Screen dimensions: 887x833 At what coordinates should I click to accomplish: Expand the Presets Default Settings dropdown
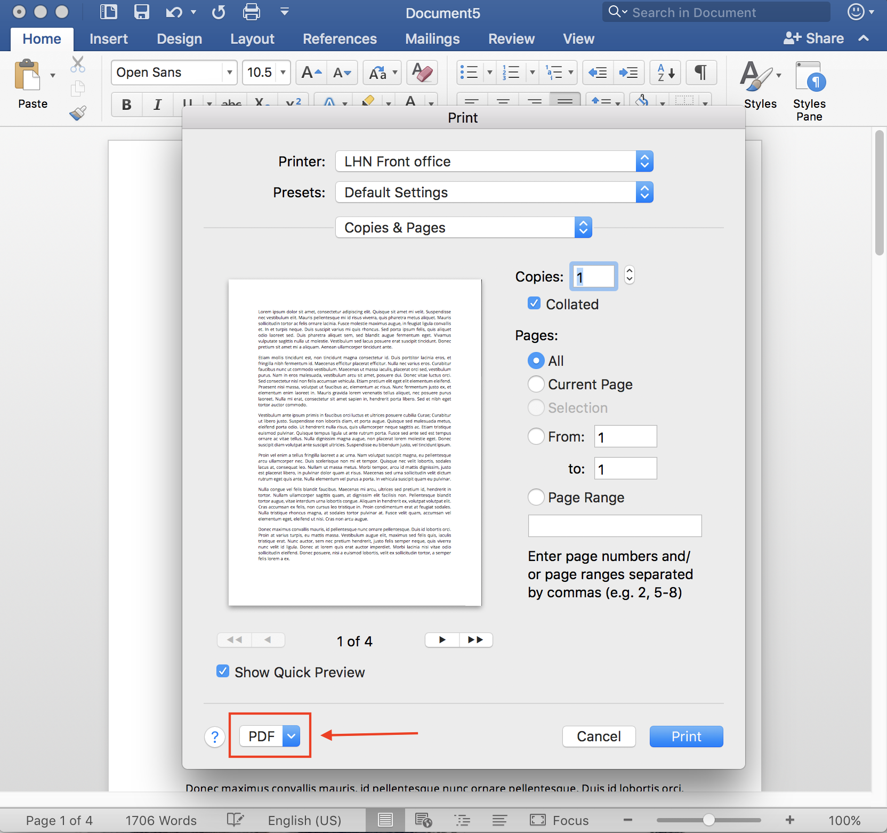click(494, 193)
